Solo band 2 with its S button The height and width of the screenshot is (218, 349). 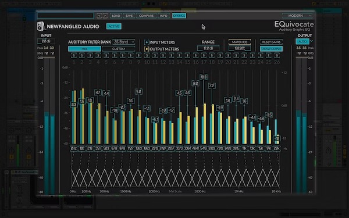coord(82,55)
